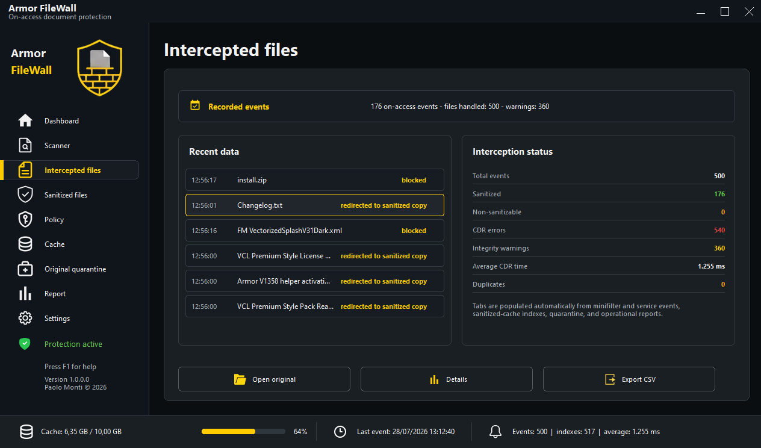
Task: Click Press F1 for help text
Action: point(70,367)
